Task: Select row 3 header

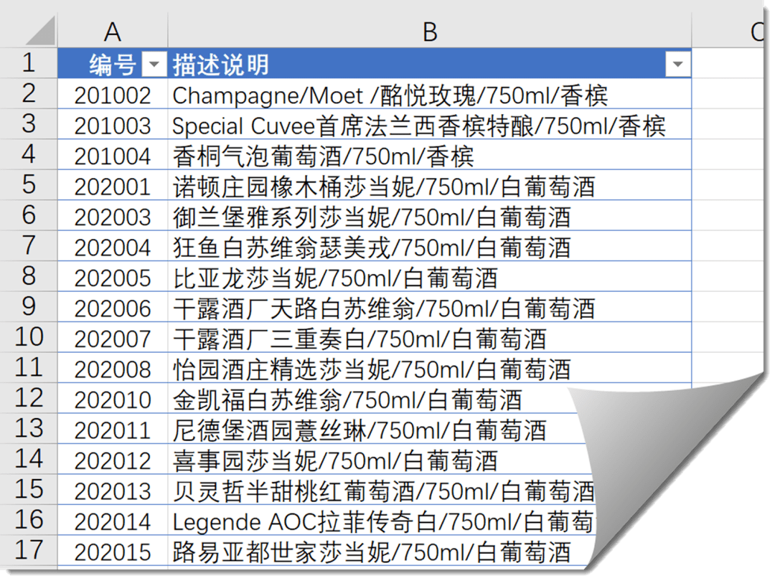Action: click(x=29, y=124)
